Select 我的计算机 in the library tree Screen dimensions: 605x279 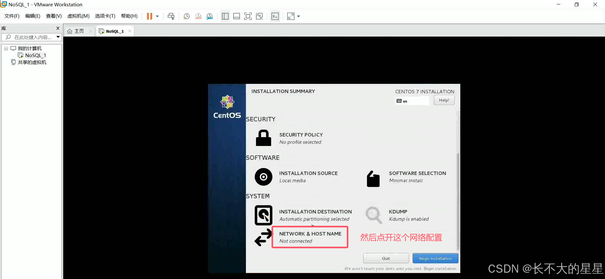tap(30, 48)
